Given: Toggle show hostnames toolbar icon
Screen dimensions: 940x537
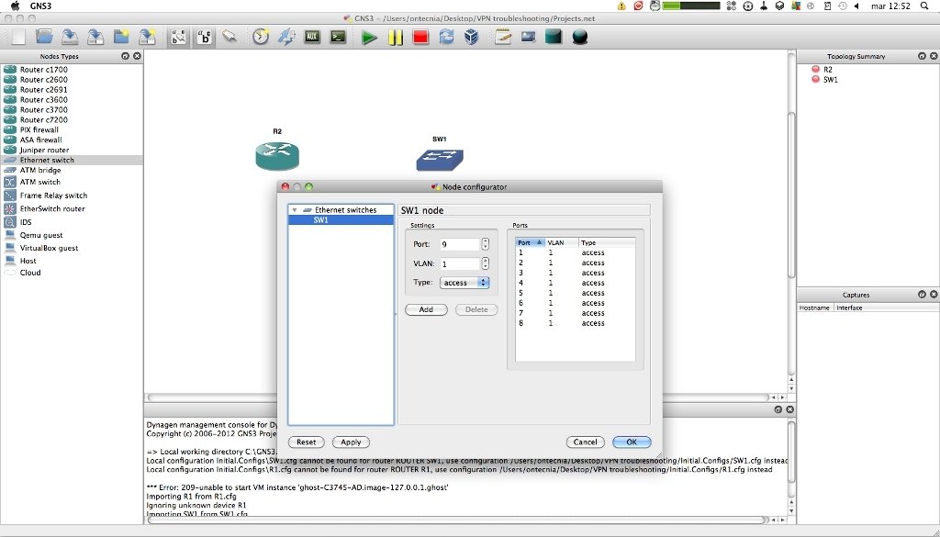Looking at the screenshot, I should pos(205,37).
